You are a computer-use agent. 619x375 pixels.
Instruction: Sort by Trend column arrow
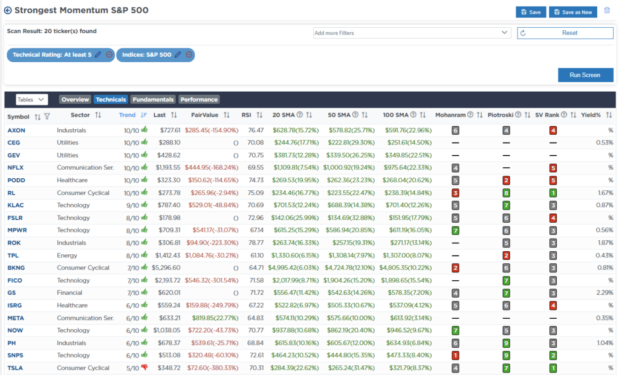pyautogui.click(x=144, y=115)
